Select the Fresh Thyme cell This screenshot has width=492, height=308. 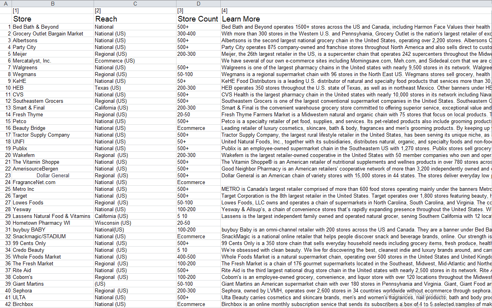53,115
